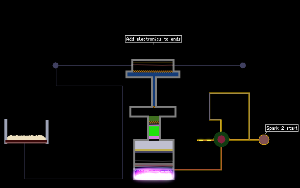The width and height of the screenshot is (300, 188).
Task: Click the short yellow wire left of green circle
Action: [205, 140]
